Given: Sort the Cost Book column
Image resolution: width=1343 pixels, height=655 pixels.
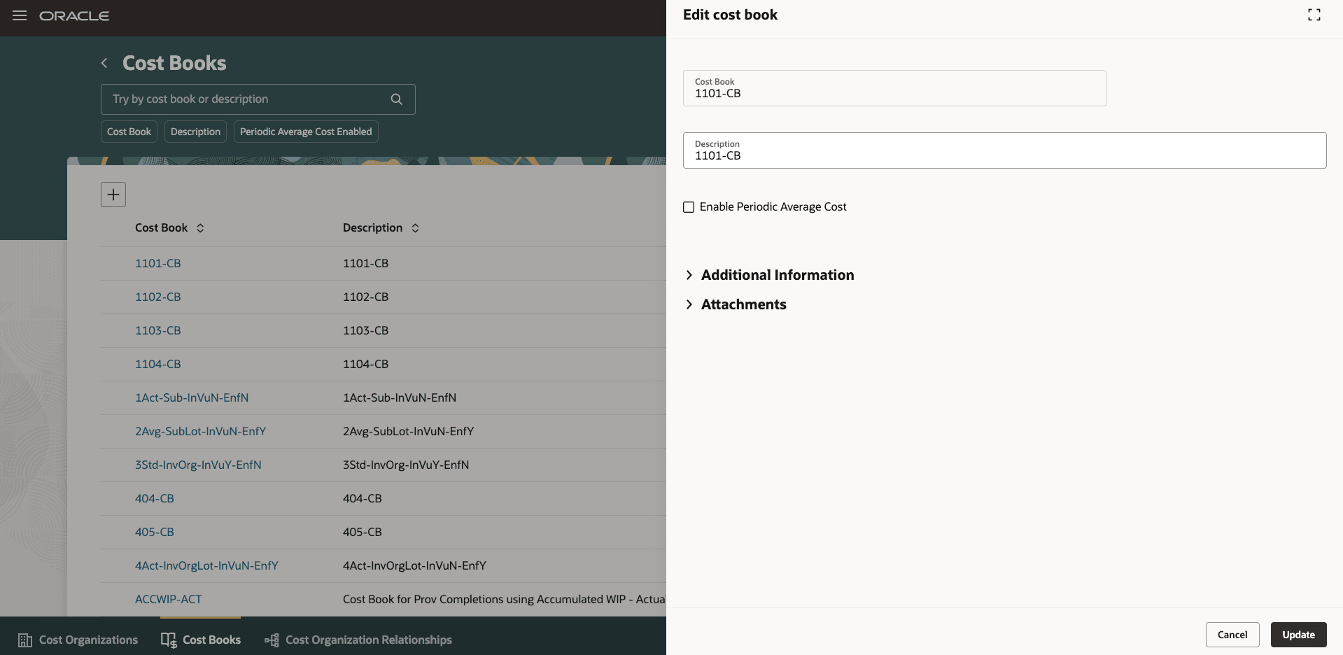Looking at the screenshot, I should click(199, 227).
